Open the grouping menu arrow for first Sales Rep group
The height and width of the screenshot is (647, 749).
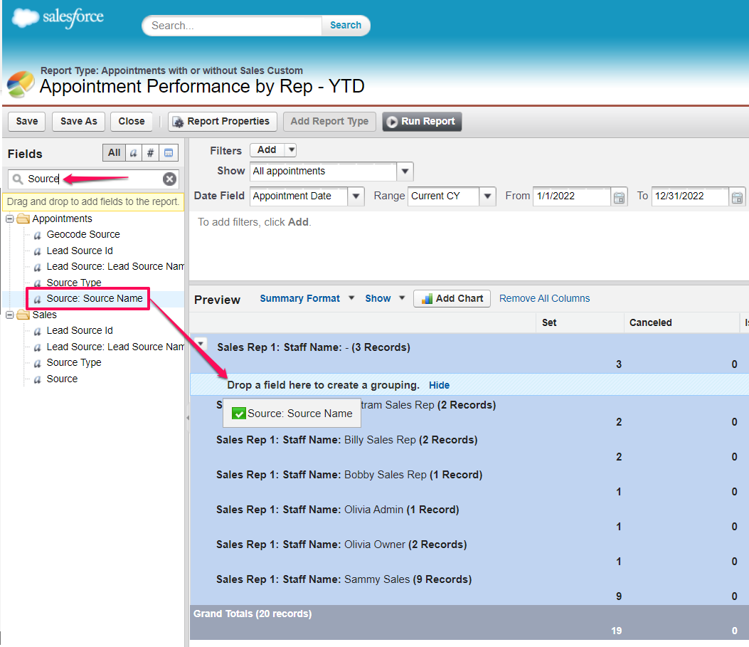201,344
